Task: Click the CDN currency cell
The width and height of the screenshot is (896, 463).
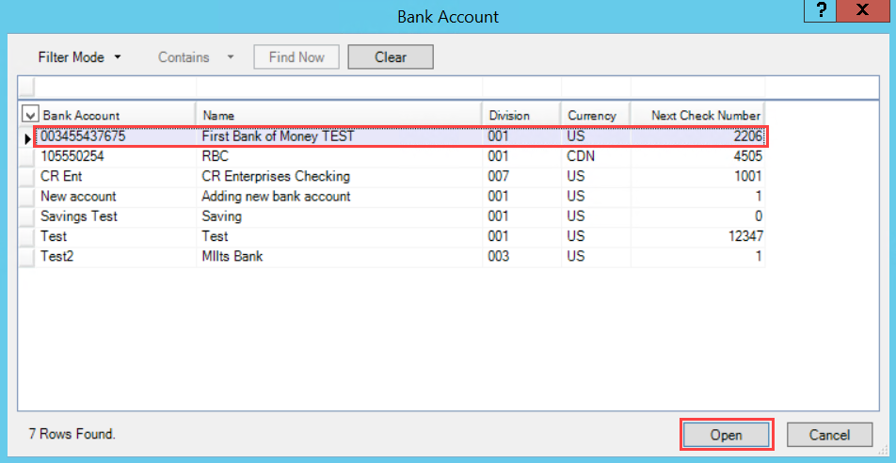Action: coord(596,156)
